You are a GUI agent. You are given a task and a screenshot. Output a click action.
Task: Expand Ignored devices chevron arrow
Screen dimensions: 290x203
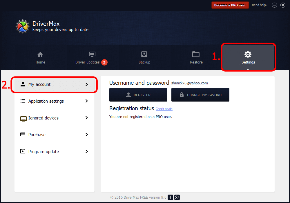pyautogui.click(x=86, y=118)
